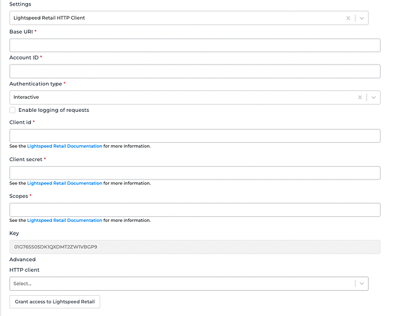The image size is (397, 316).
Task: Grant access to Lightspeed Retail
Action: (55, 302)
